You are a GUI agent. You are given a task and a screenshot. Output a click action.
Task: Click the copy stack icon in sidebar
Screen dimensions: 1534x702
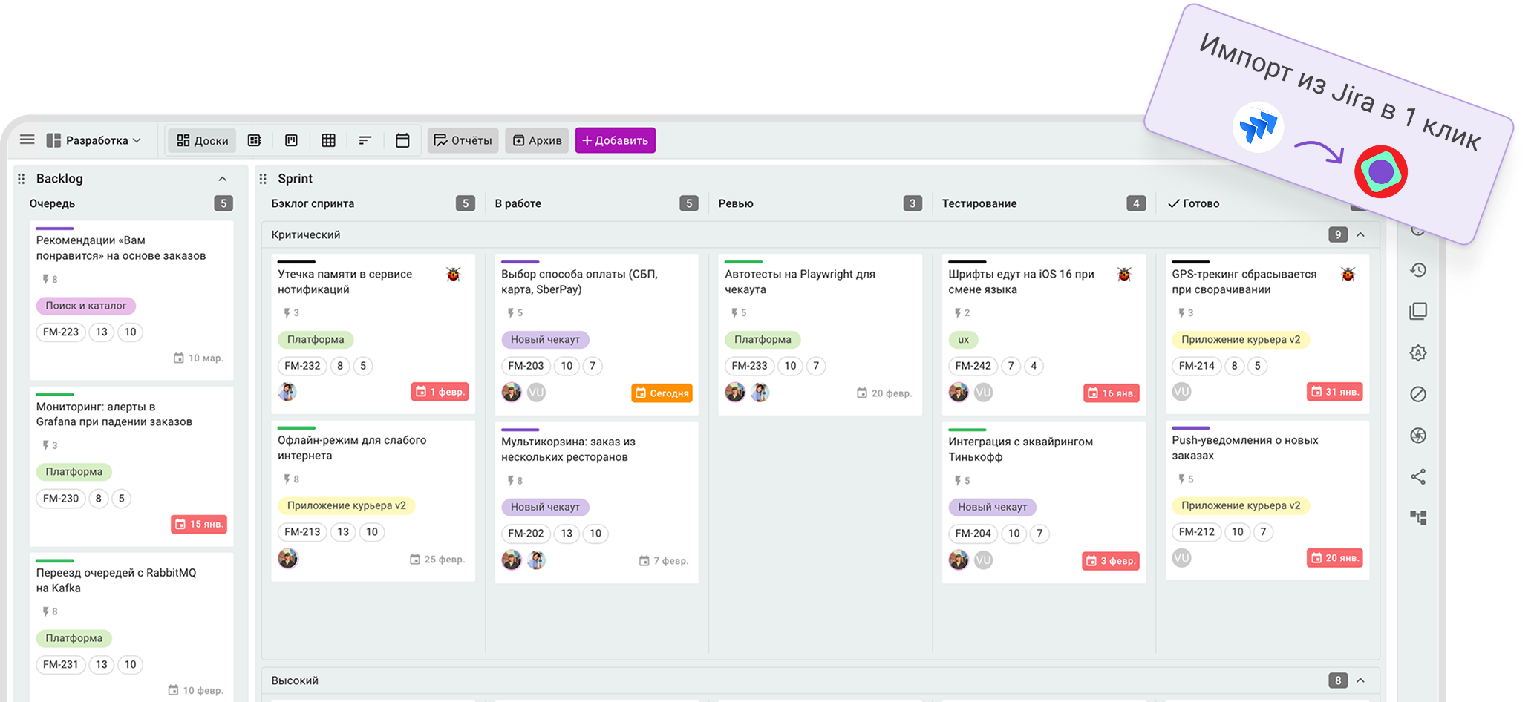click(x=1418, y=312)
